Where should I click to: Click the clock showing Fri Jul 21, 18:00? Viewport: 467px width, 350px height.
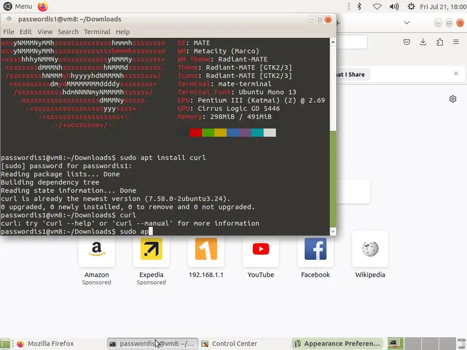pyautogui.click(x=443, y=6)
